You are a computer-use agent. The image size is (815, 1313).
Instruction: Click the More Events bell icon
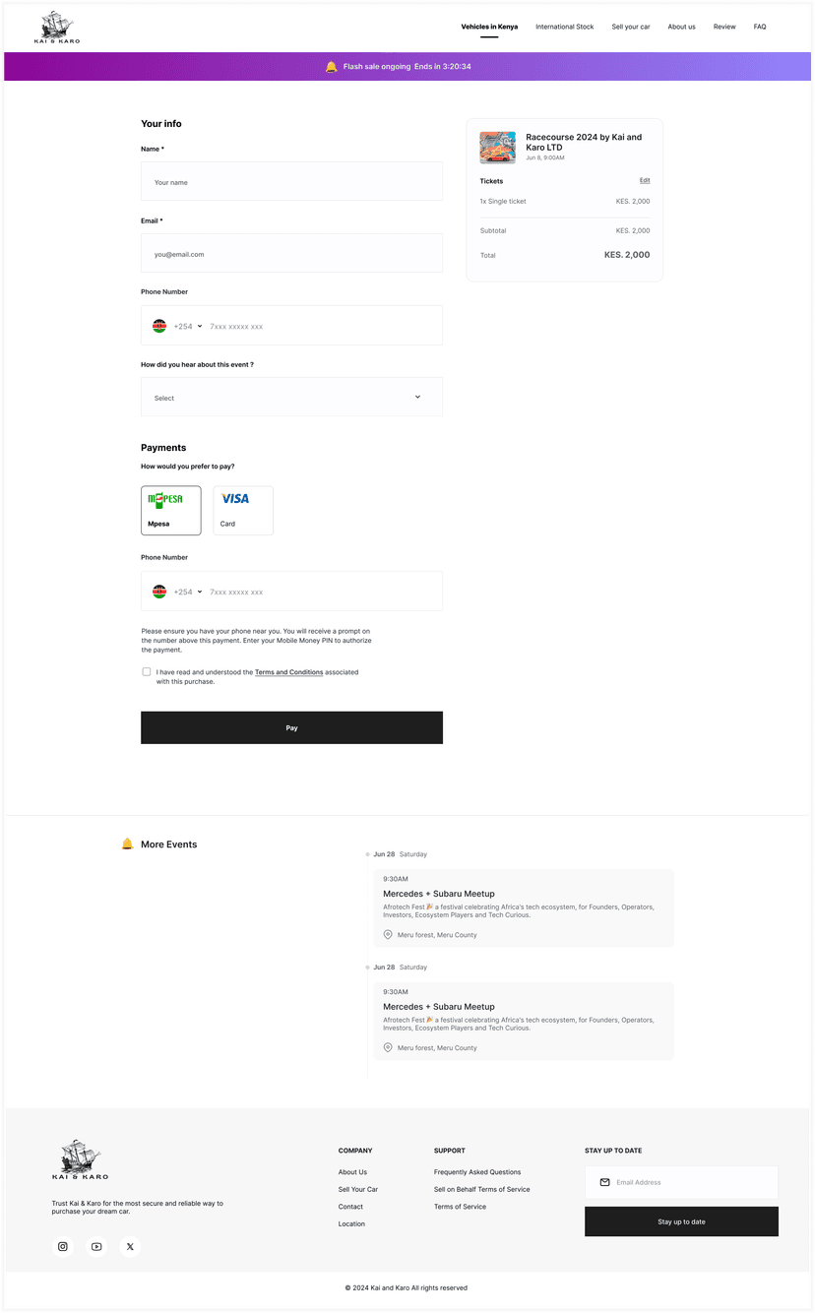(x=127, y=844)
